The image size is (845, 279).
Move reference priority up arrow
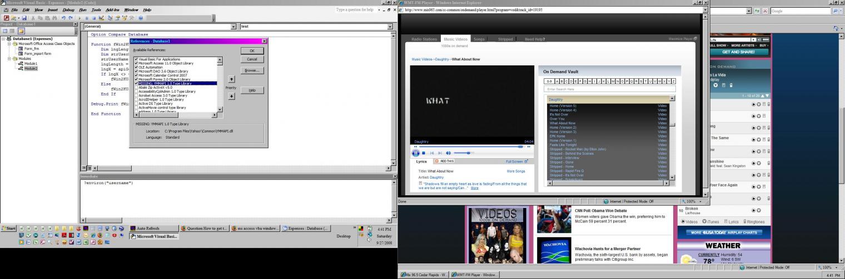click(231, 80)
